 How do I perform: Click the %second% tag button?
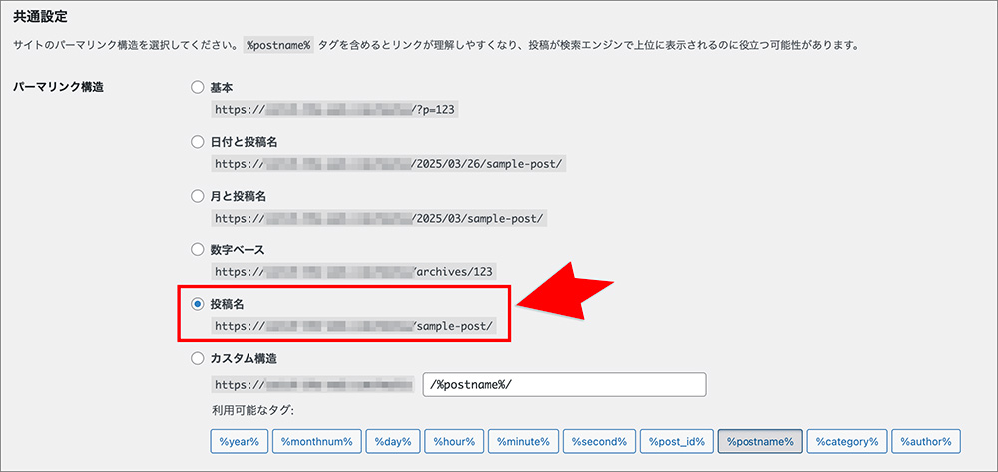click(x=598, y=441)
